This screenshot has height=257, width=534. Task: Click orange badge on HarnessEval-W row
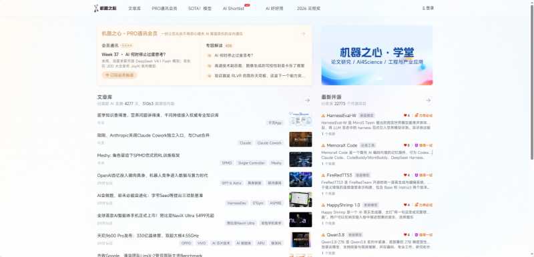423,115
